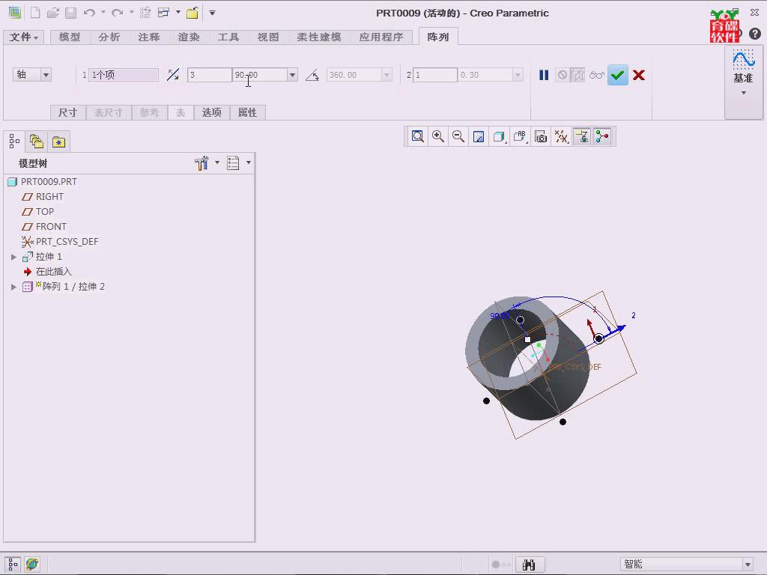Click the Windows switch icon
Screen dimensions: 767x575
tap(163, 13)
